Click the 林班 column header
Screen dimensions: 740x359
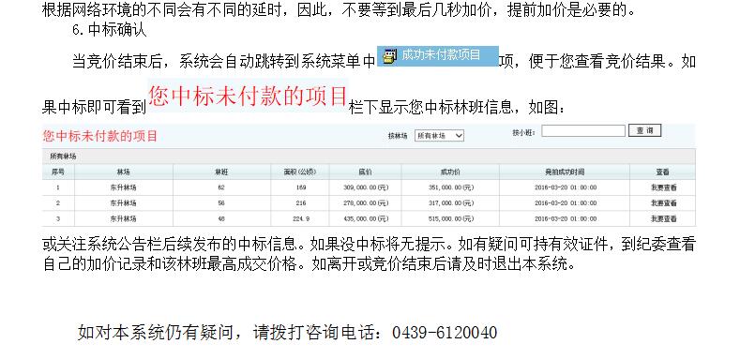pos(221,172)
